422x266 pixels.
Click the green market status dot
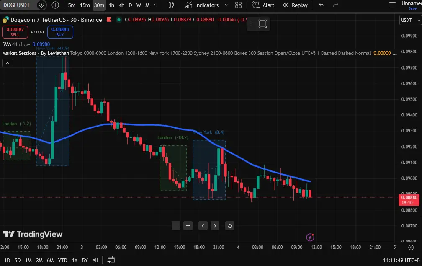tap(119, 20)
